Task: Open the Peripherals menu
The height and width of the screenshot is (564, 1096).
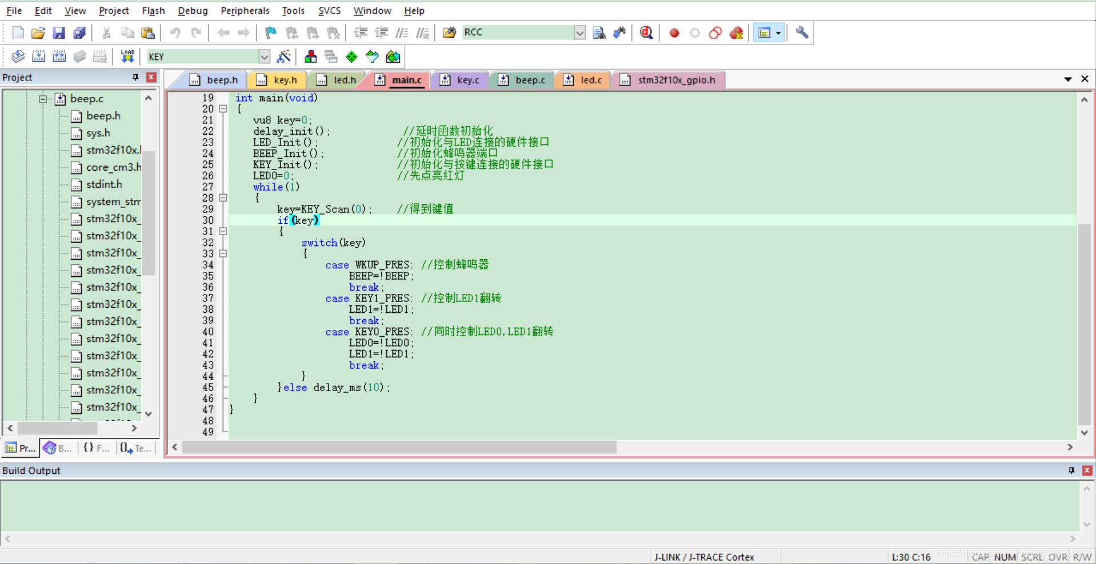Action: click(x=245, y=10)
